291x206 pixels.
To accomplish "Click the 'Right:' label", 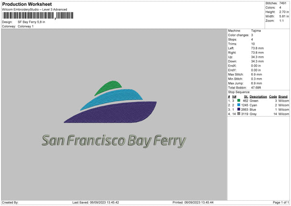I will point(232,52).
